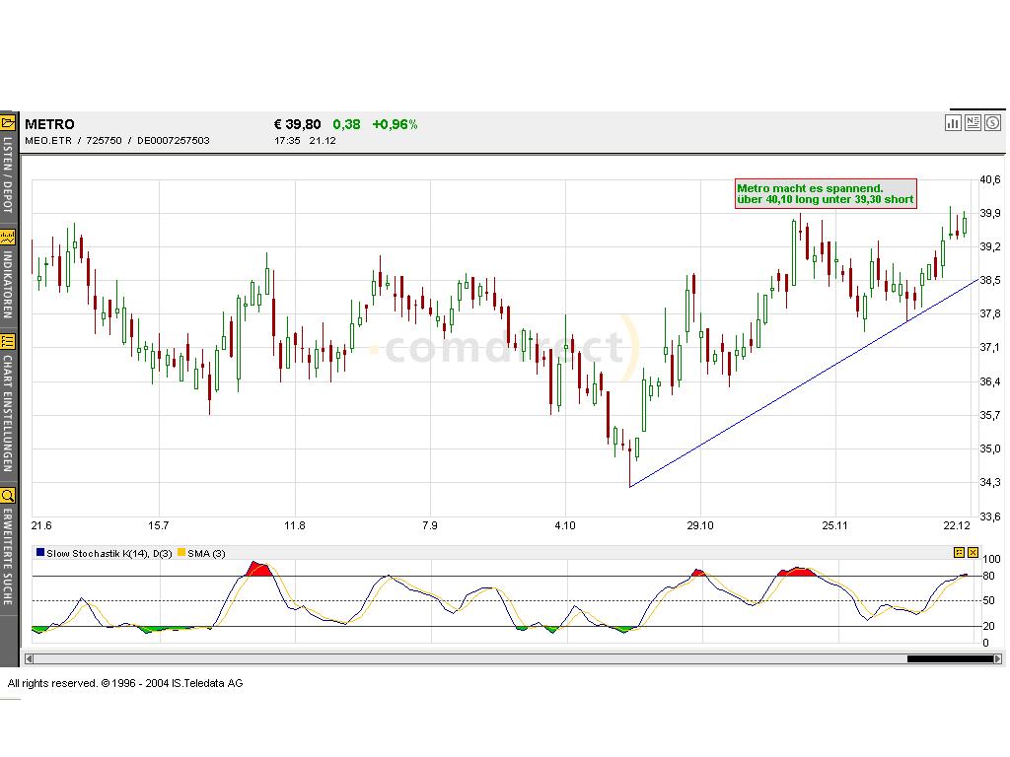Click the circled S icon in header
Image resolution: width=1010 pixels, height=757 pixels.
[x=992, y=123]
